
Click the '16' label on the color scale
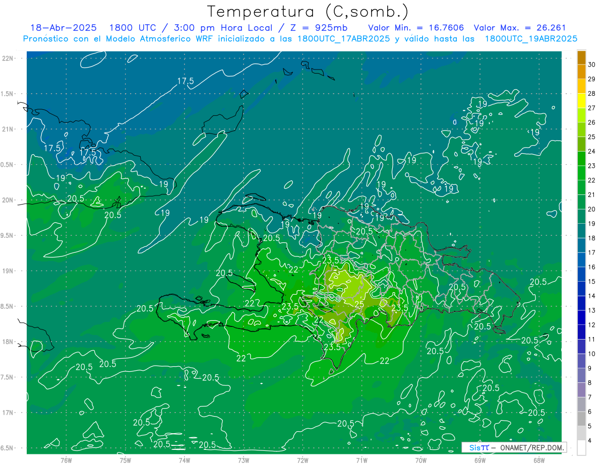pyautogui.click(x=592, y=267)
